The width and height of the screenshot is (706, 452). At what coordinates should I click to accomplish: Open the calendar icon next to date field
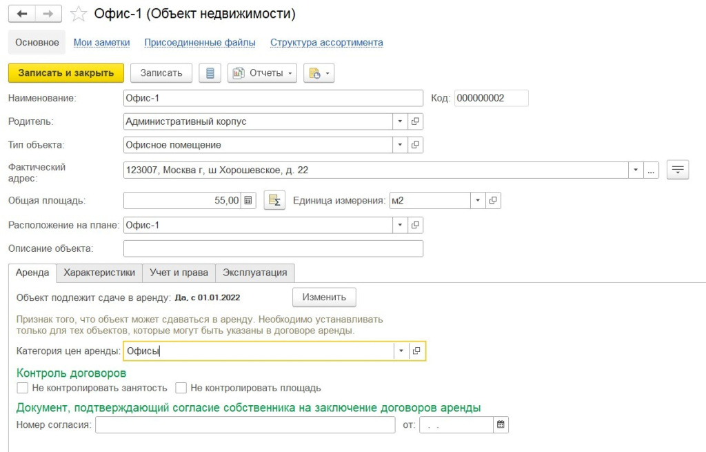click(501, 424)
